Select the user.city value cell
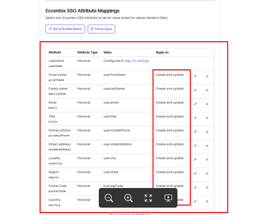The width and height of the screenshot is (262, 215). pos(110,158)
